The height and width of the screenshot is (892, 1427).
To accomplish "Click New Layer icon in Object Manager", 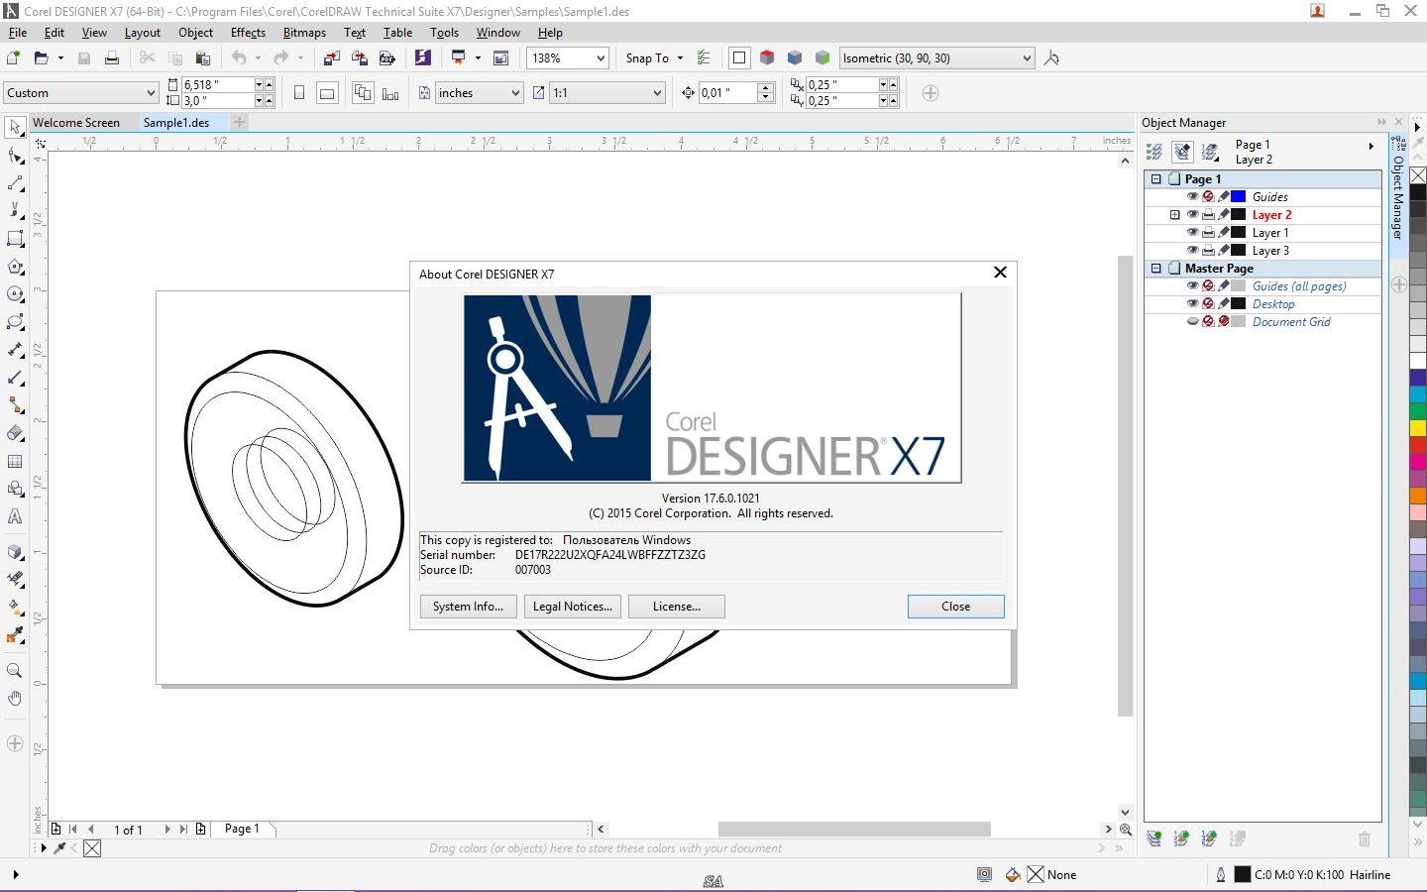I will tap(1154, 838).
